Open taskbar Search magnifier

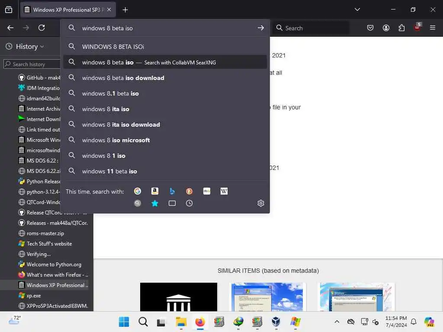(143, 322)
